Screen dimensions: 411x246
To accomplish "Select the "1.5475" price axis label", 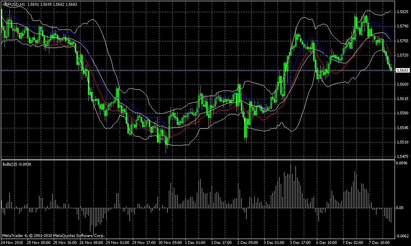I will tap(403, 157).
